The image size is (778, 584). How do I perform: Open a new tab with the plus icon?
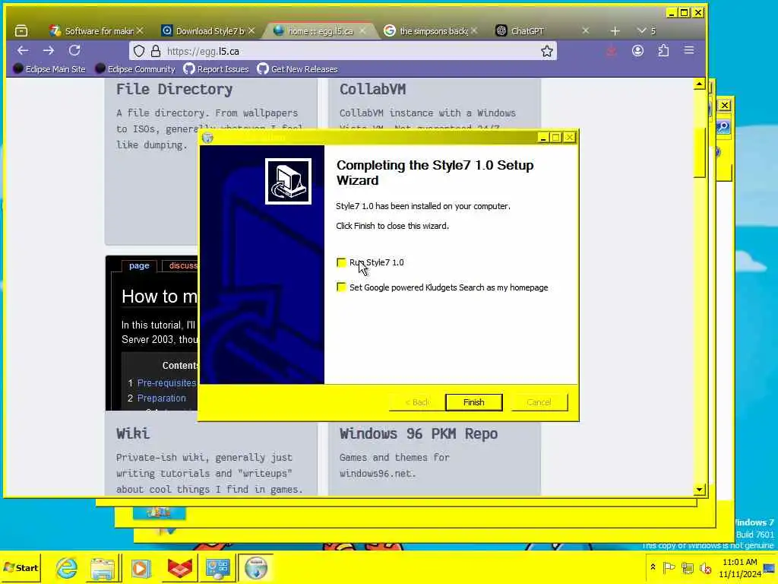click(615, 30)
